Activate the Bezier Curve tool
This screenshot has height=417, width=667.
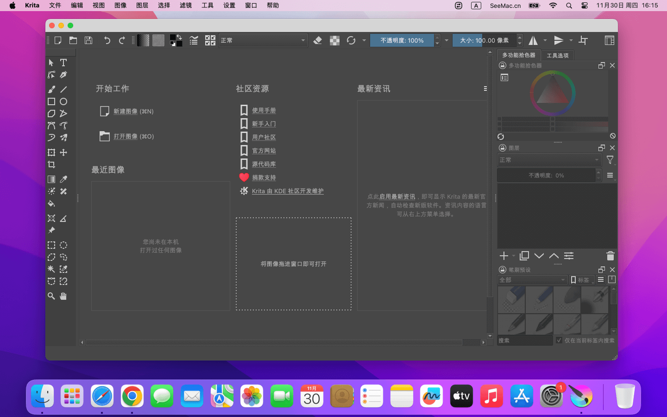(x=51, y=126)
